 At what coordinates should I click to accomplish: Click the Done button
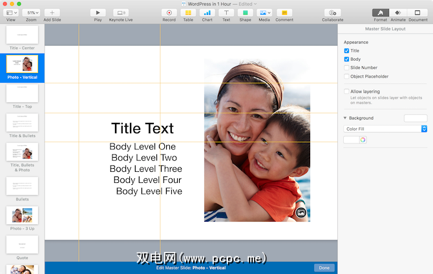(x=324, y=268)
